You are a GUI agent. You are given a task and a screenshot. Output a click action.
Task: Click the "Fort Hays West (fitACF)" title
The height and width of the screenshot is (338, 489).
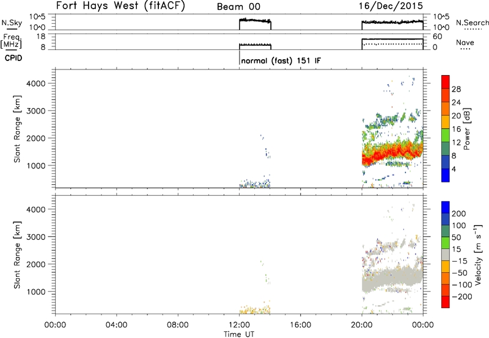coord(120,6)
